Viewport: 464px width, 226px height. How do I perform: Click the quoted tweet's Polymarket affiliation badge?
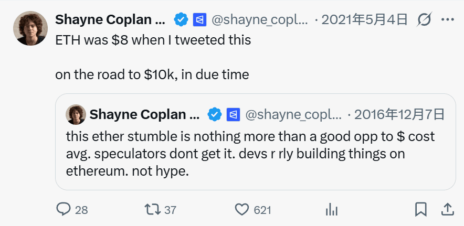tap(234, 114)
